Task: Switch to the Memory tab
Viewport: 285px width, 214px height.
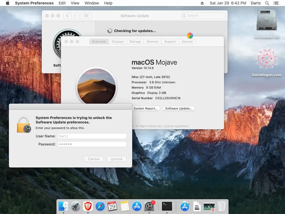Action: click(x=153, y=42)
